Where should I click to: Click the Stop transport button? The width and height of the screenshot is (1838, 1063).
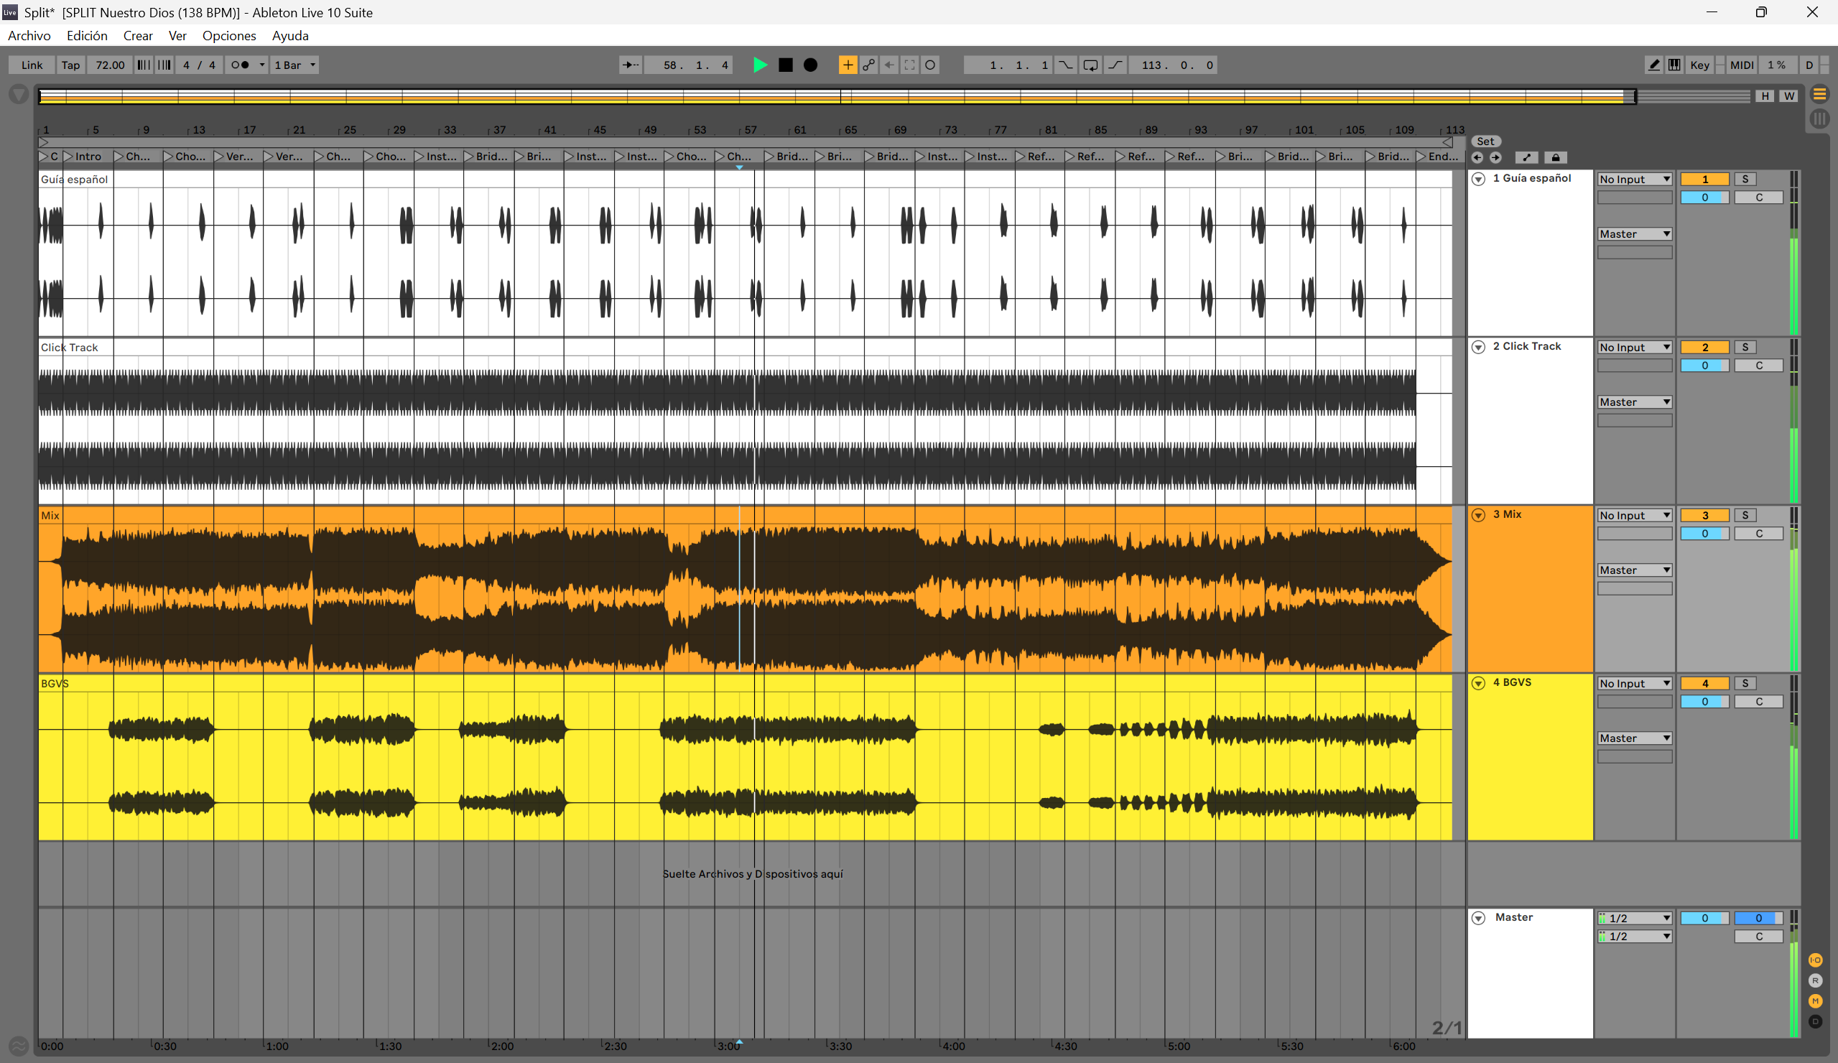click(786, 65)
